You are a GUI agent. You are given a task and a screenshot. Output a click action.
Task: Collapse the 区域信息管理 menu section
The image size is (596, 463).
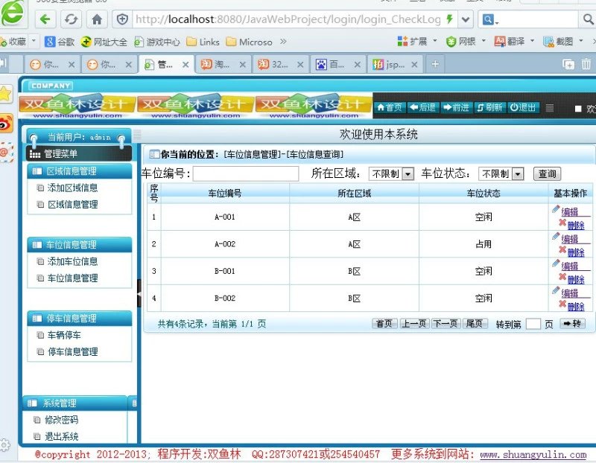tap(80, 171)
